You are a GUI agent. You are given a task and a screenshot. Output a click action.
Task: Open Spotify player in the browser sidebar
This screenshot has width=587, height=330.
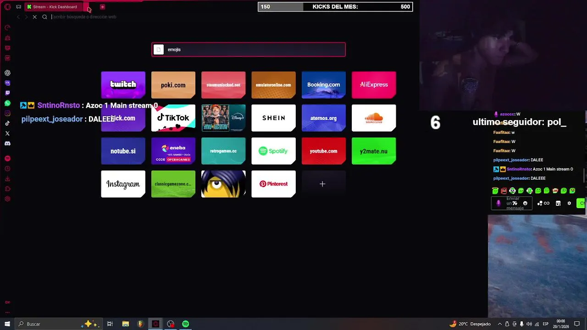pyautogui.click(x=7, y=158)
